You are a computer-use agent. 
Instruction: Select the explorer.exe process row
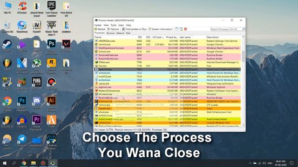[168, 87]
